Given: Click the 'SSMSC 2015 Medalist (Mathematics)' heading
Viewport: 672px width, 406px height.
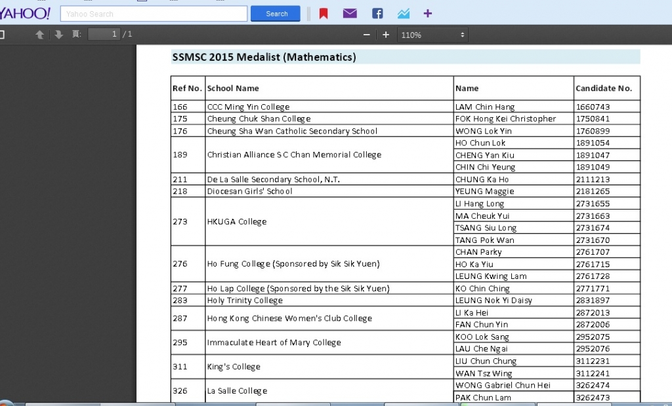Looking at the screenshot, I should click(x=264, y=57).
